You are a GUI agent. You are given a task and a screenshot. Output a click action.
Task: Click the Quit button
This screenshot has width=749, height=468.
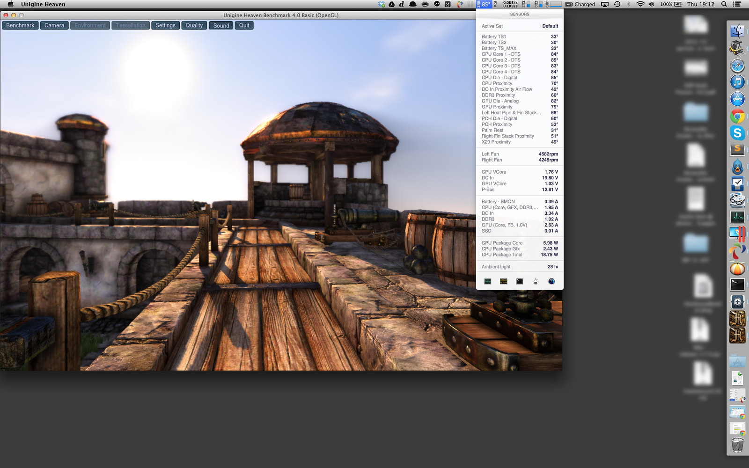click(244, 25)
